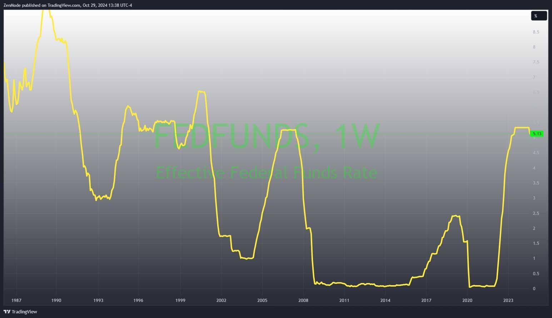The height and width of the screenshot is (318, 552).
Task: Select the 2008 label on time axis
Action: coord(303,301)
